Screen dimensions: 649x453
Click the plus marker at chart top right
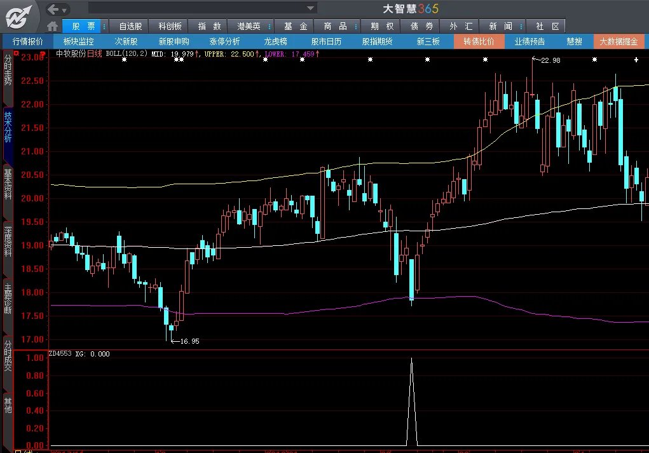coord(636,60)
